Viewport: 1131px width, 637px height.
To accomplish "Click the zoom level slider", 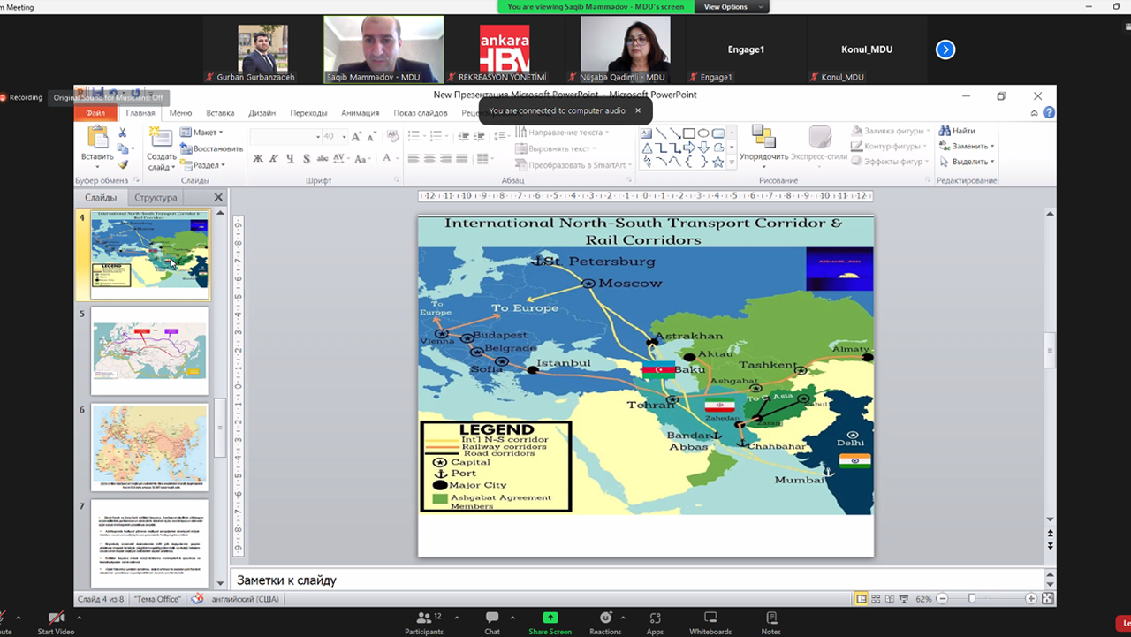I will 972,599.
